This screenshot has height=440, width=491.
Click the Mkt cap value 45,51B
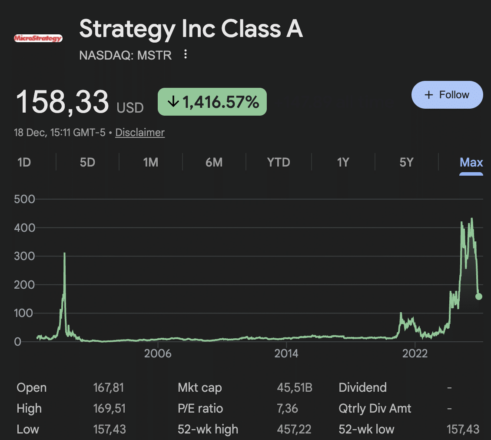point(295,387)
